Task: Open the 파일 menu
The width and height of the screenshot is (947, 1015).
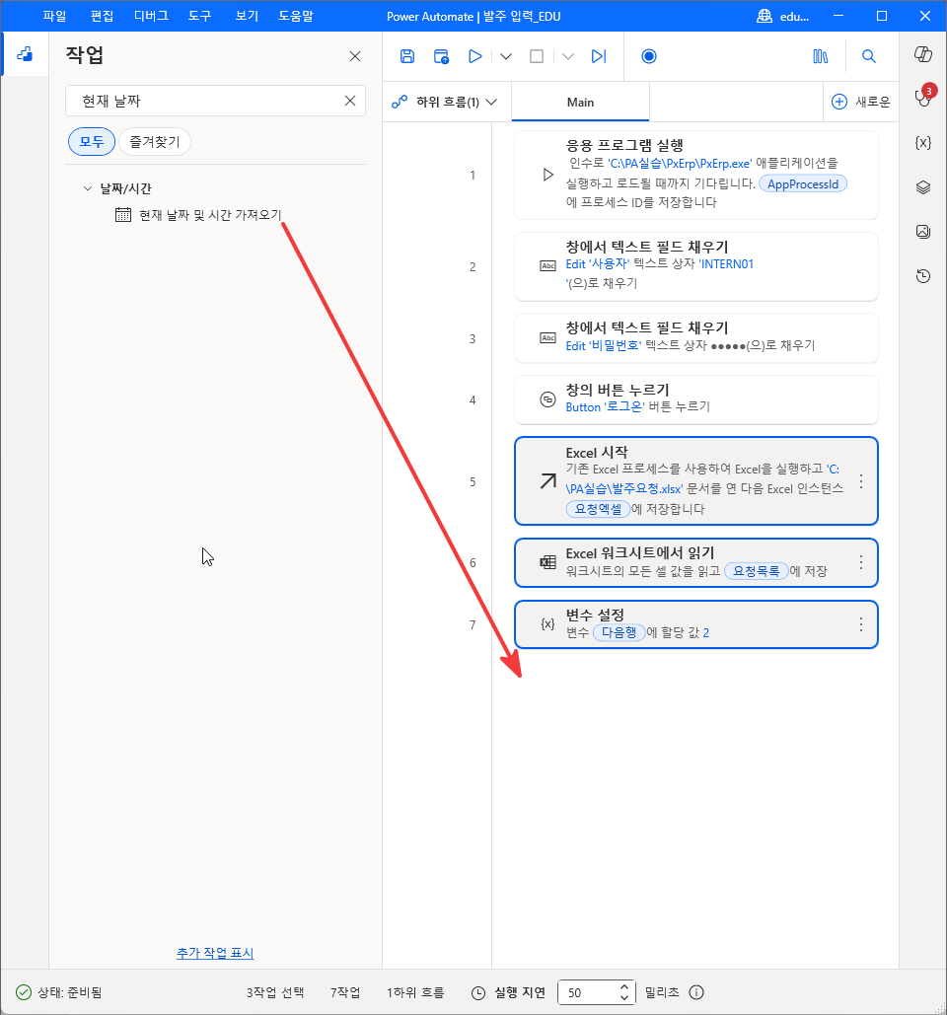Action: 54,16
